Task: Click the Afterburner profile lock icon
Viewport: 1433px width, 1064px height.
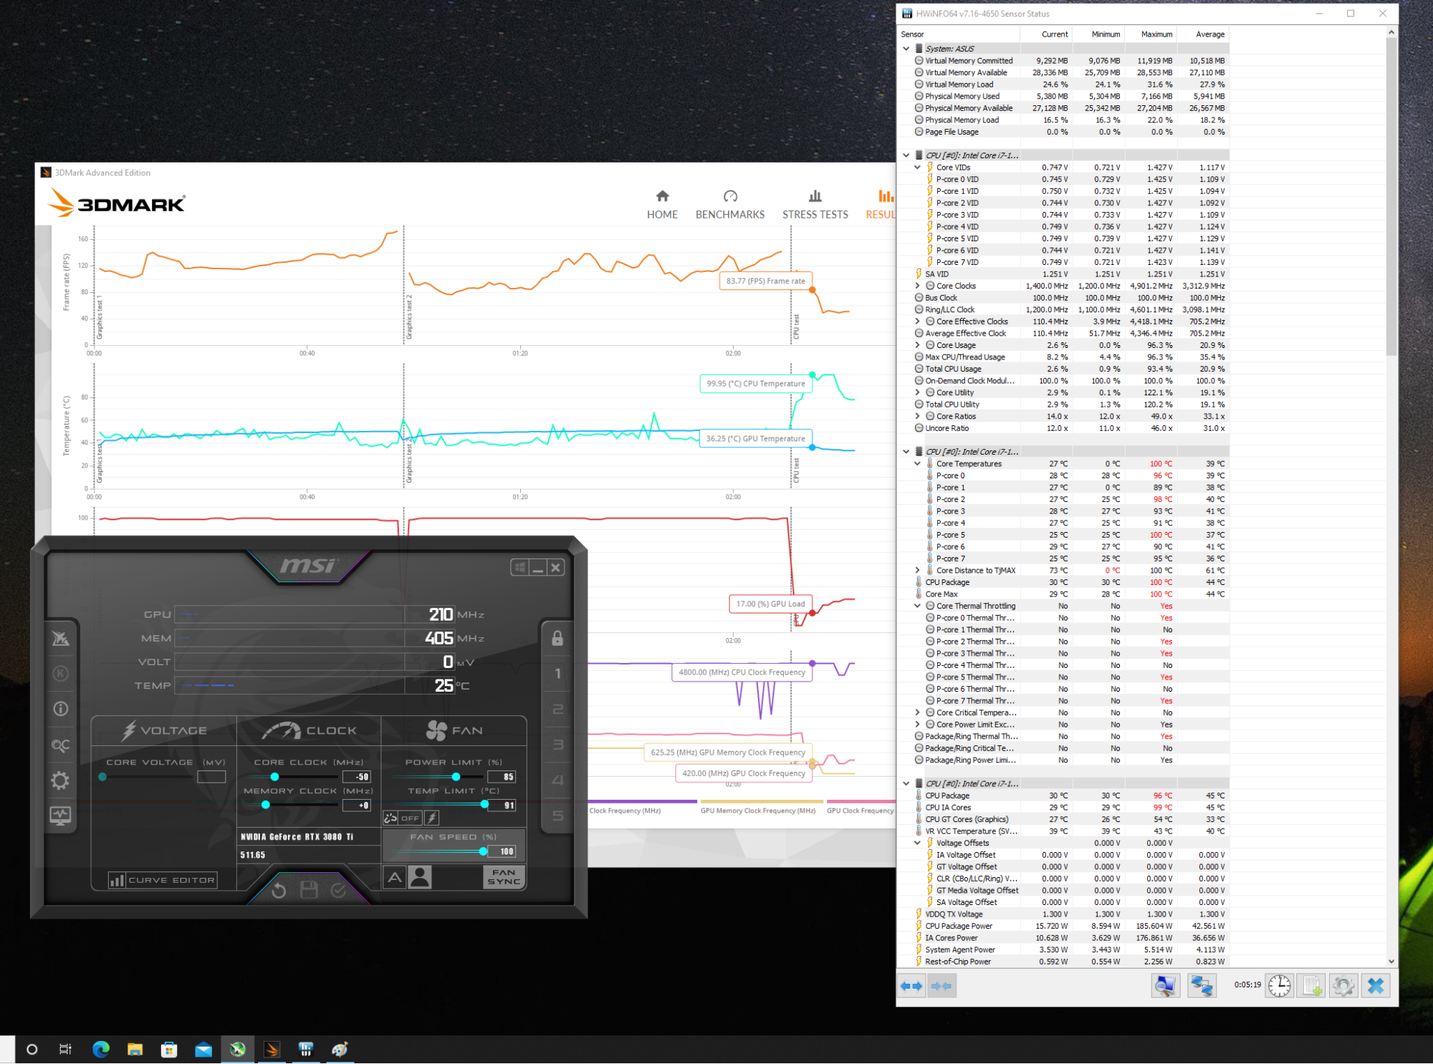Action: coord(557,639)
